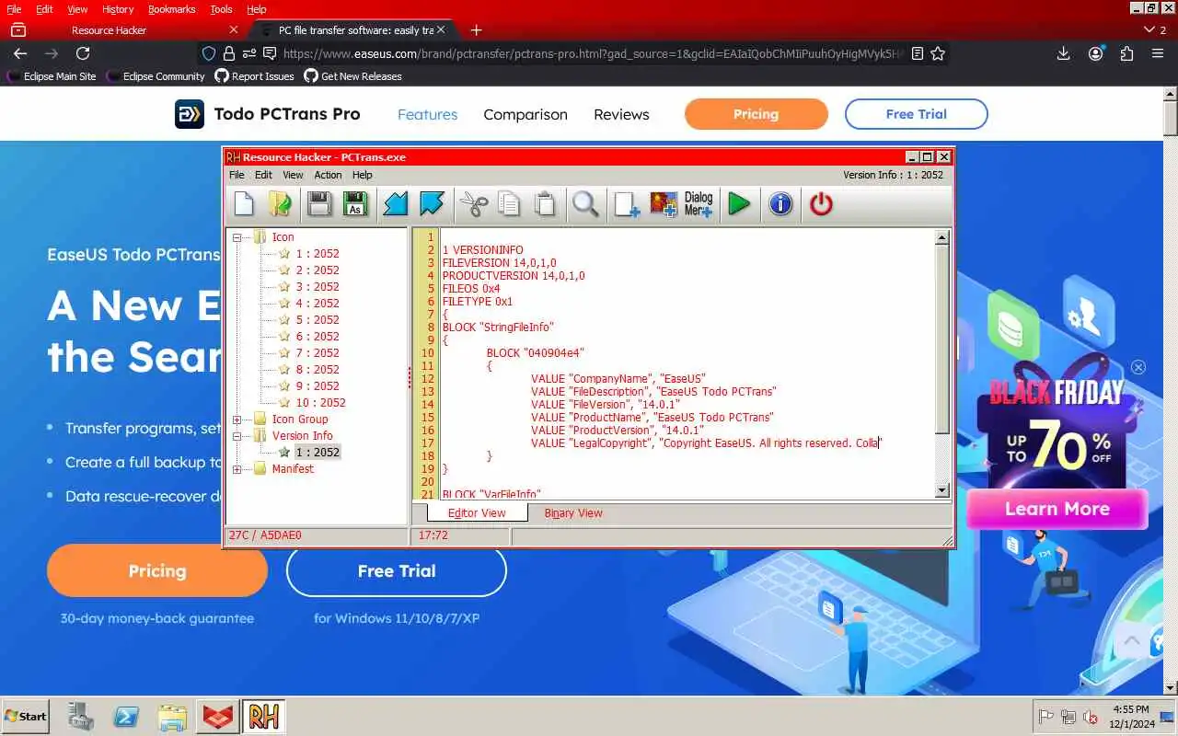Open PowerShell from the taskbar
The height and width of the screenshot is (736, 1178).
126,716
